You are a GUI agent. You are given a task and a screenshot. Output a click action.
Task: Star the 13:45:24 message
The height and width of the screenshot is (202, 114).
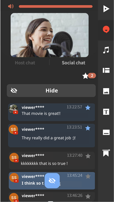pyautogui.click(x=88, y=176)
